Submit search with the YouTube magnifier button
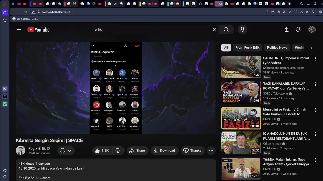The image size is (323, 181). 226,29
